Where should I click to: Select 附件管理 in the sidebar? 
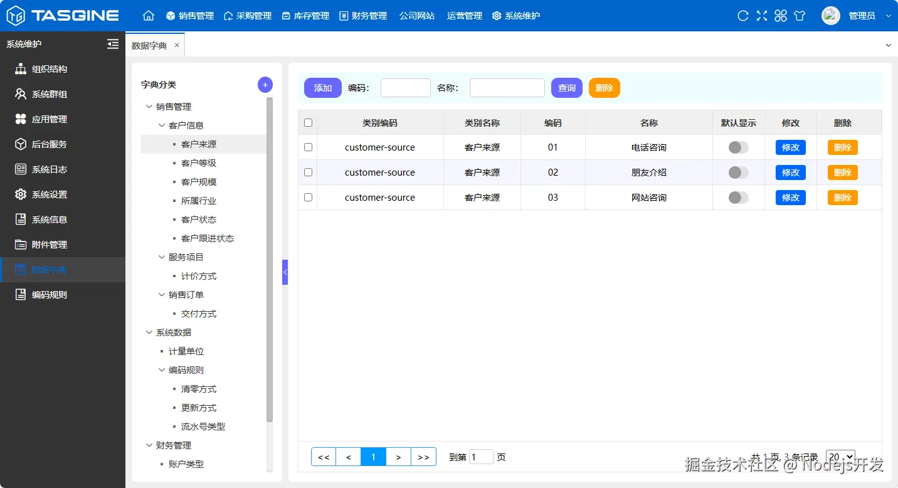click(49, 245)
